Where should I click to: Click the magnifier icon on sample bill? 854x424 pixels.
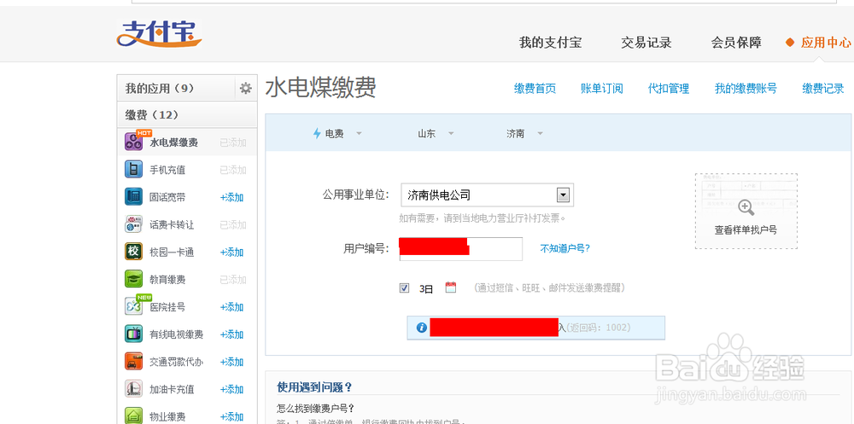pyautogui.click(x=746, y=207)
